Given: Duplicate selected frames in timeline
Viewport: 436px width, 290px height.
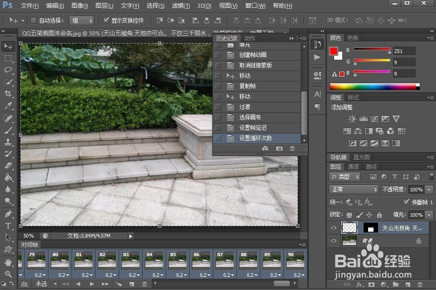Looking at the screenshot, I should tap(132, 284).
